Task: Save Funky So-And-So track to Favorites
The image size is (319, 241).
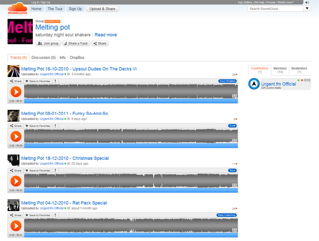Action: tap(38, 126)
